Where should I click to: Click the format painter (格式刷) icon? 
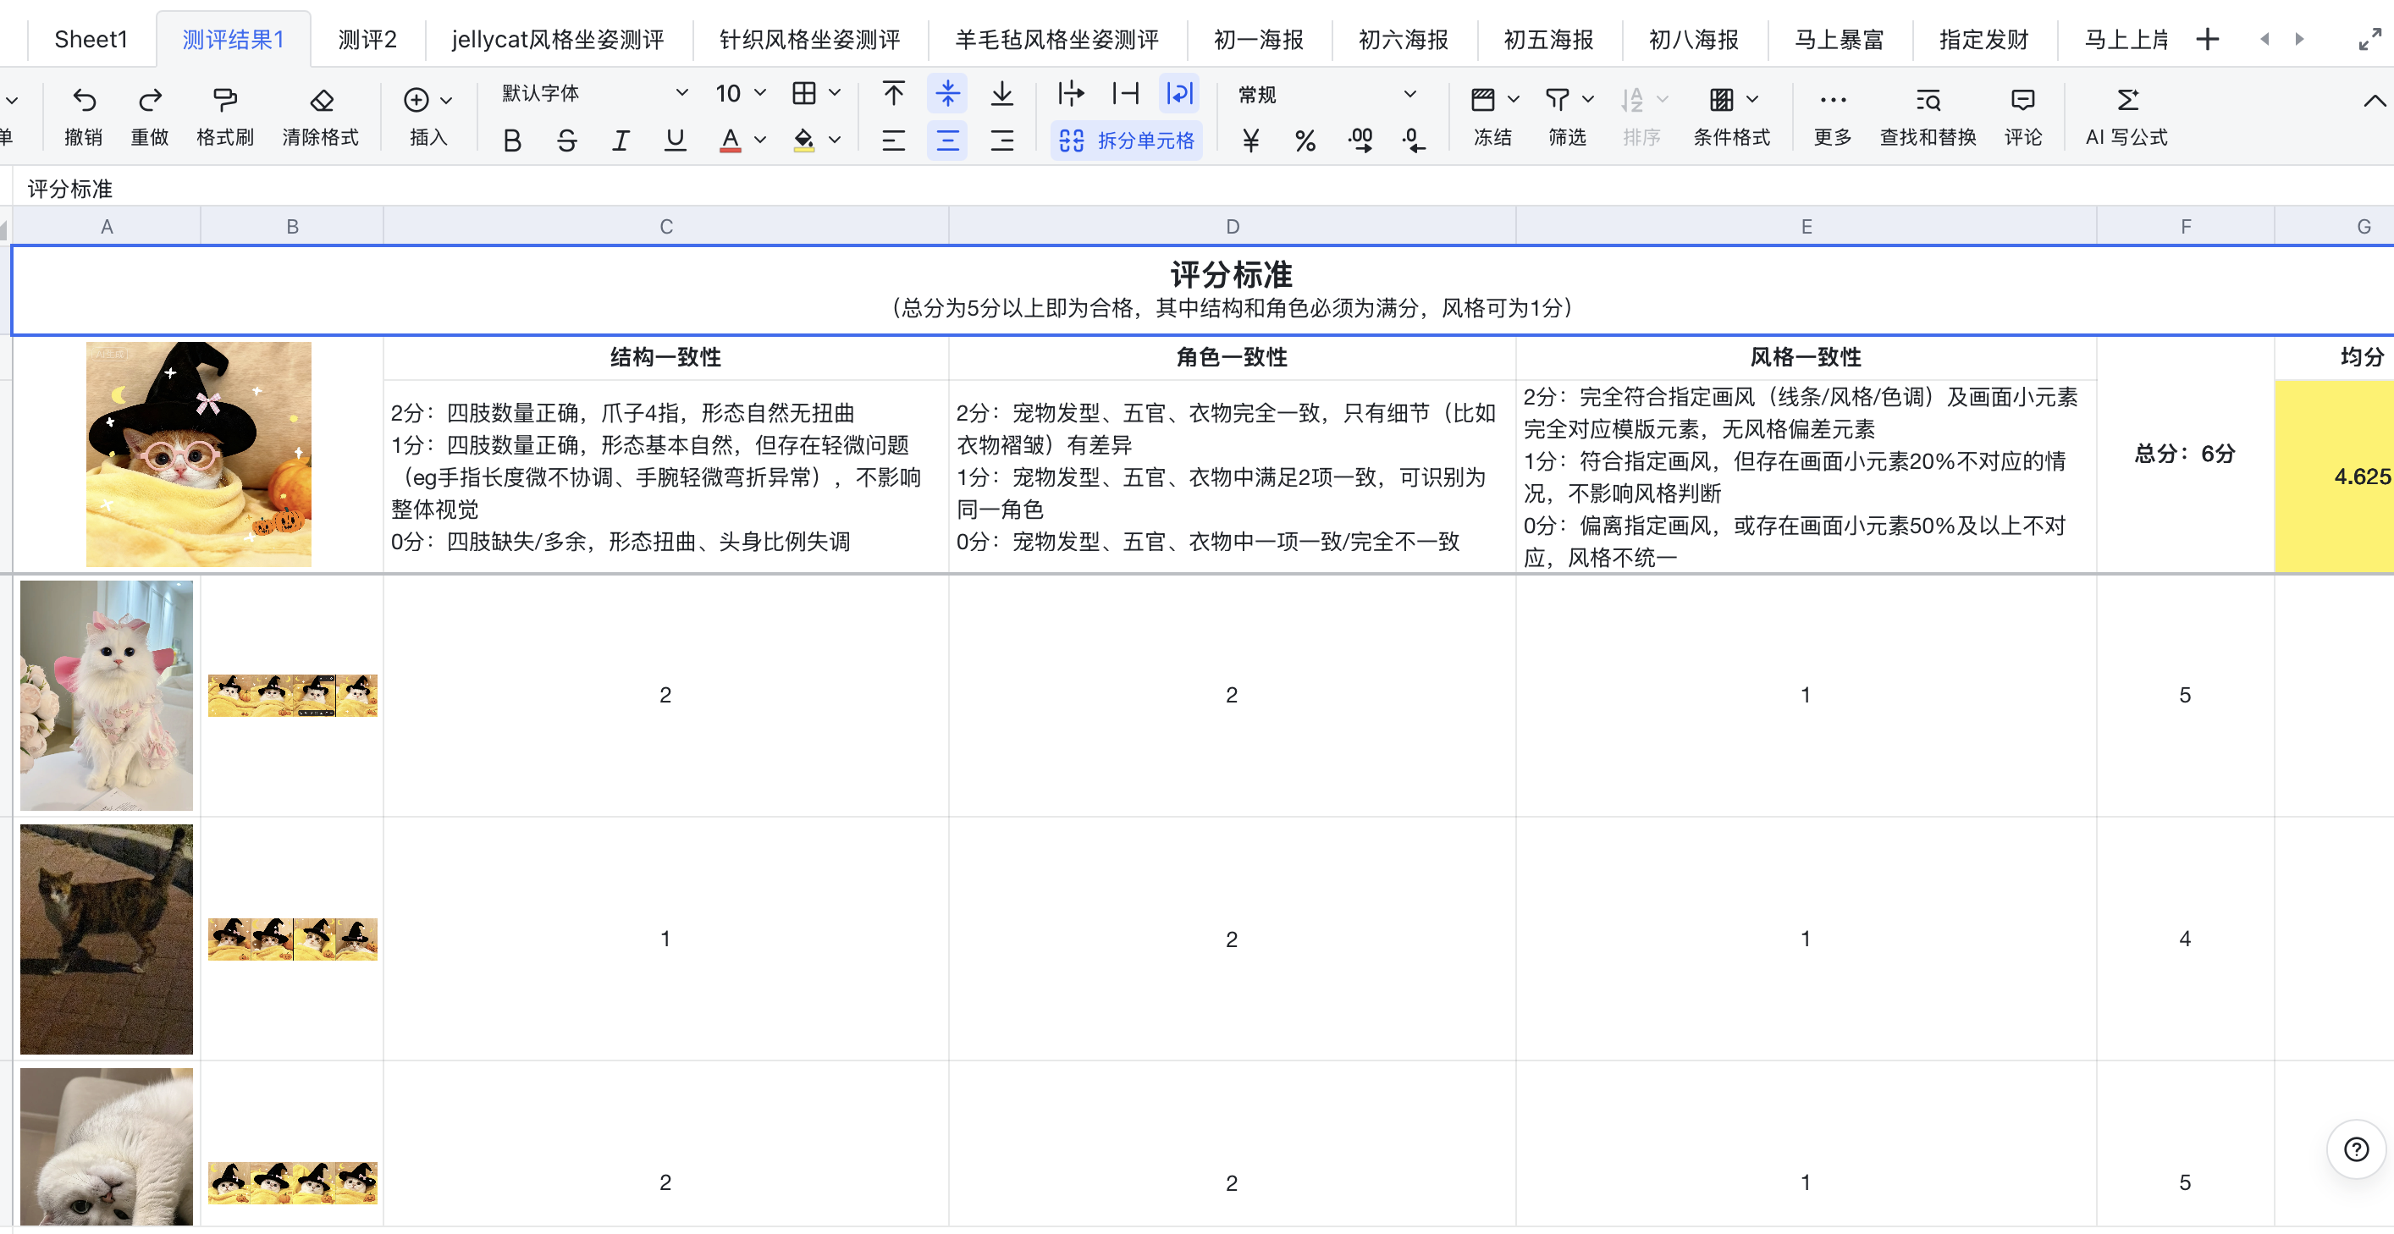tap(225, 101)
